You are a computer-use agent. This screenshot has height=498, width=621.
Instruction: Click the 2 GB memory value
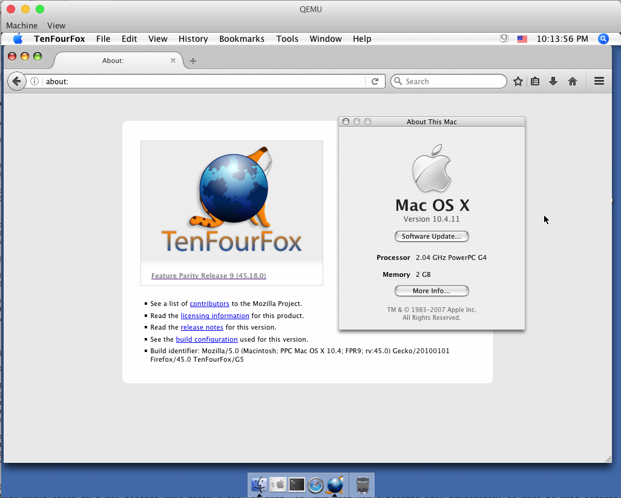click(x=423, y=275)
